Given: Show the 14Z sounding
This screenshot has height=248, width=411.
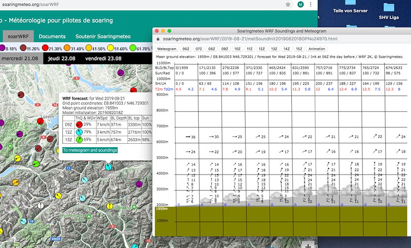Looking at the screenshot, I should [x=287, y=49].
